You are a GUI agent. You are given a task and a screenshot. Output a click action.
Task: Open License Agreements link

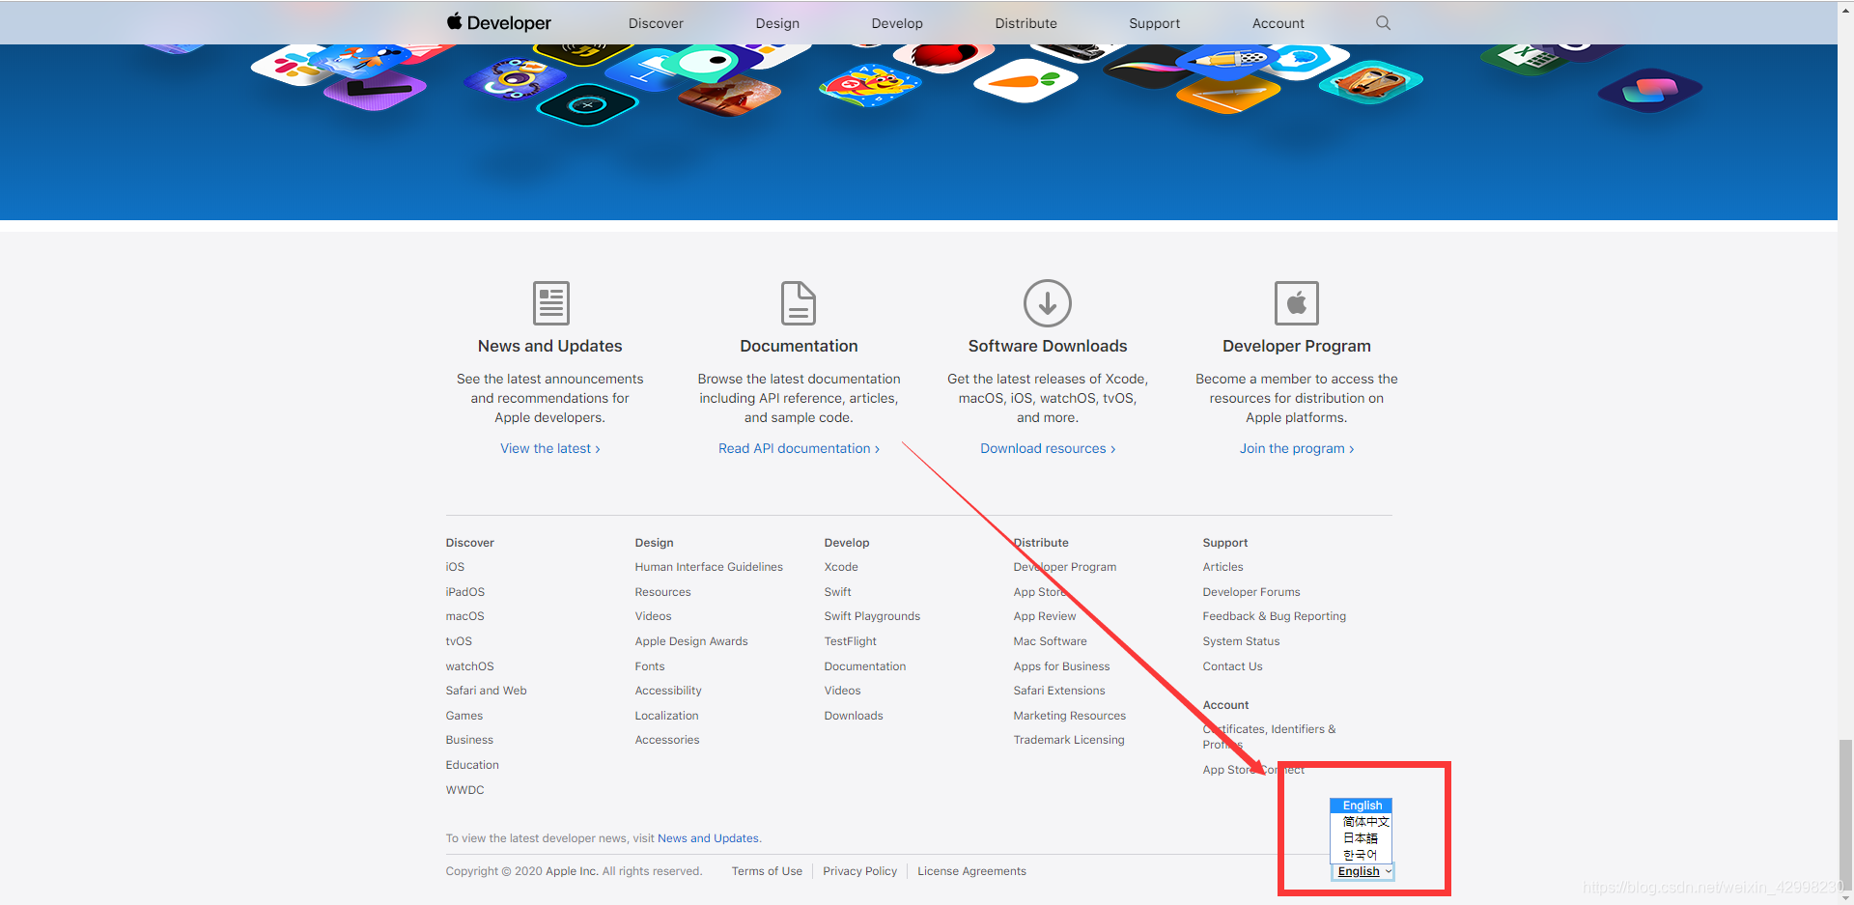(x=971, y=871)
